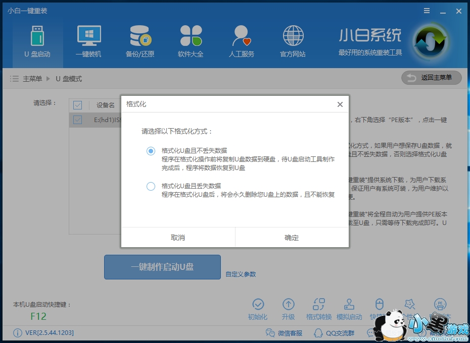Close the 小白一键重装 window
Viewport: 470px width, 343px height.
click(459, 11)
